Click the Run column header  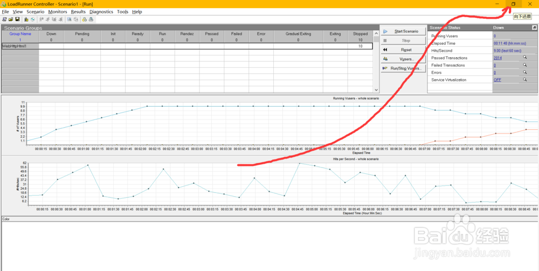pyautogui.click(x=162, y=34)
